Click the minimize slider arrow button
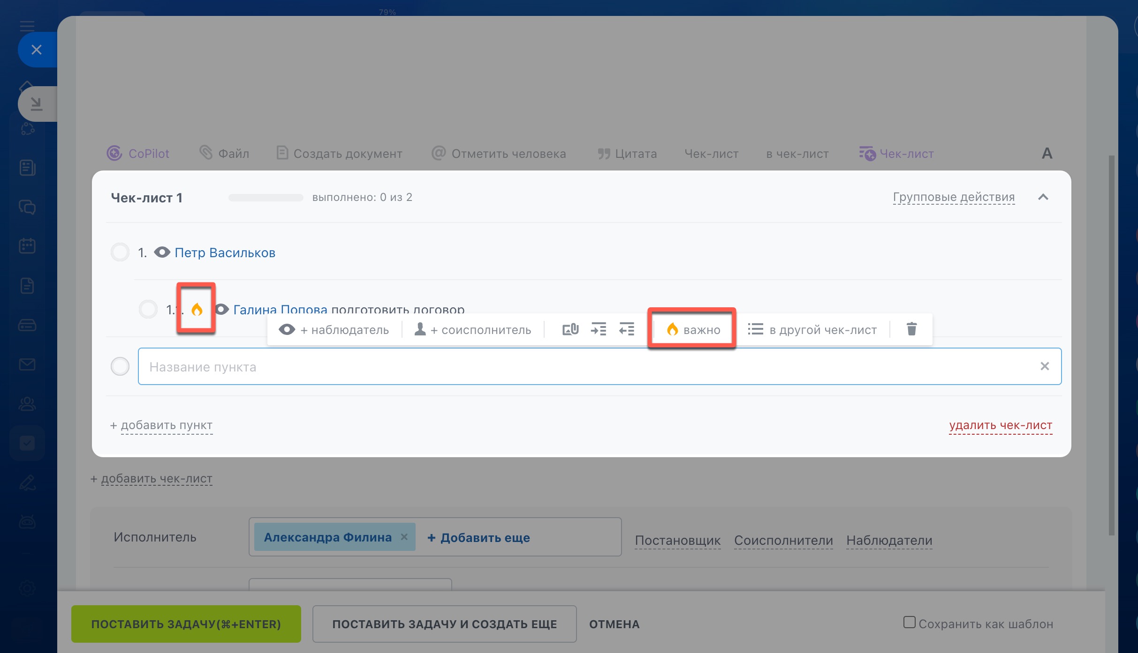 coord(37,104)
